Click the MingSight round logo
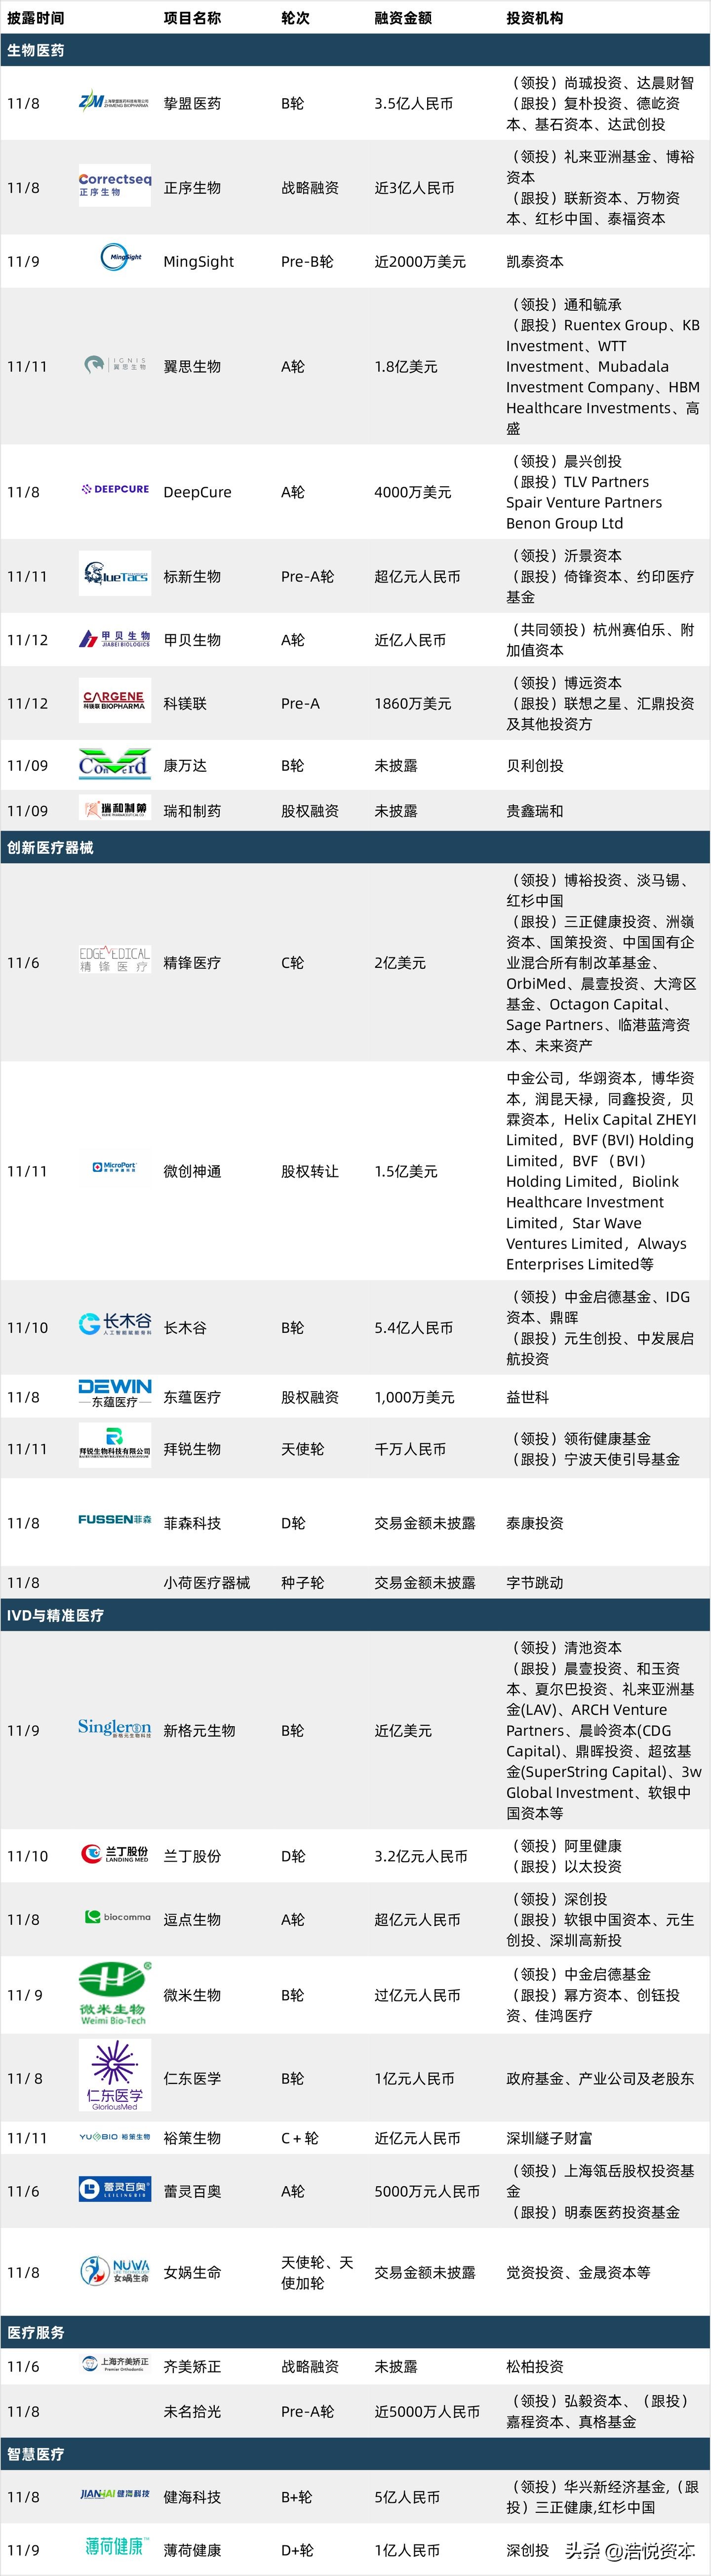Screen dimensions: 711x2576 pos(120,258)
